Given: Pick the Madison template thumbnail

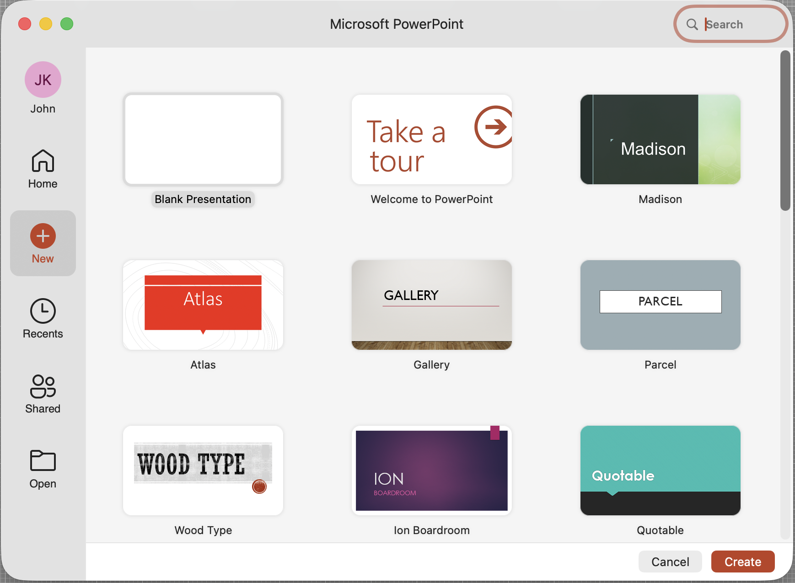Looking at the screenshot, I should click(661, 139).
